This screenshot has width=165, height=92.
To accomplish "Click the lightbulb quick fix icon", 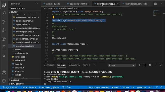I will pyautogui.click(x=53, y=17).
